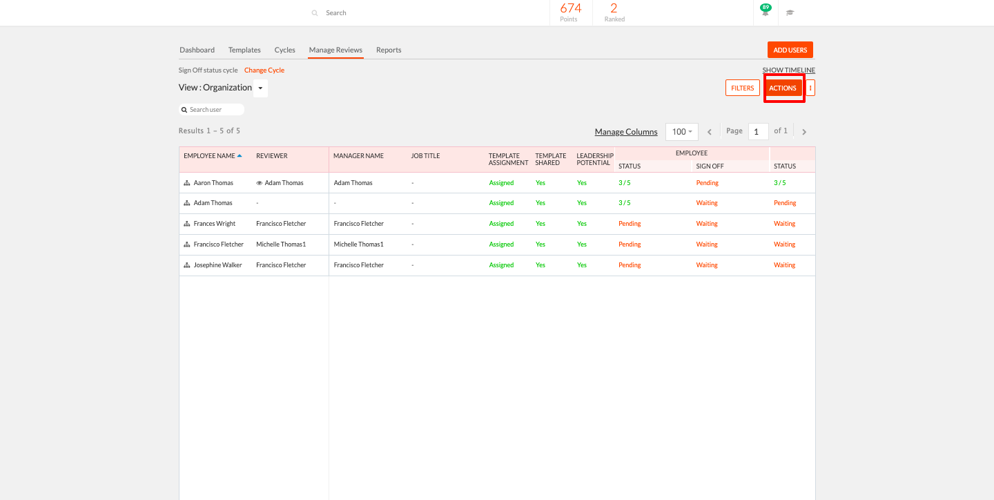Image resolution: width=994 pixels, height=500 pixels.
Task: Click the Change Cycle link
Action: [x=264, y=70]
